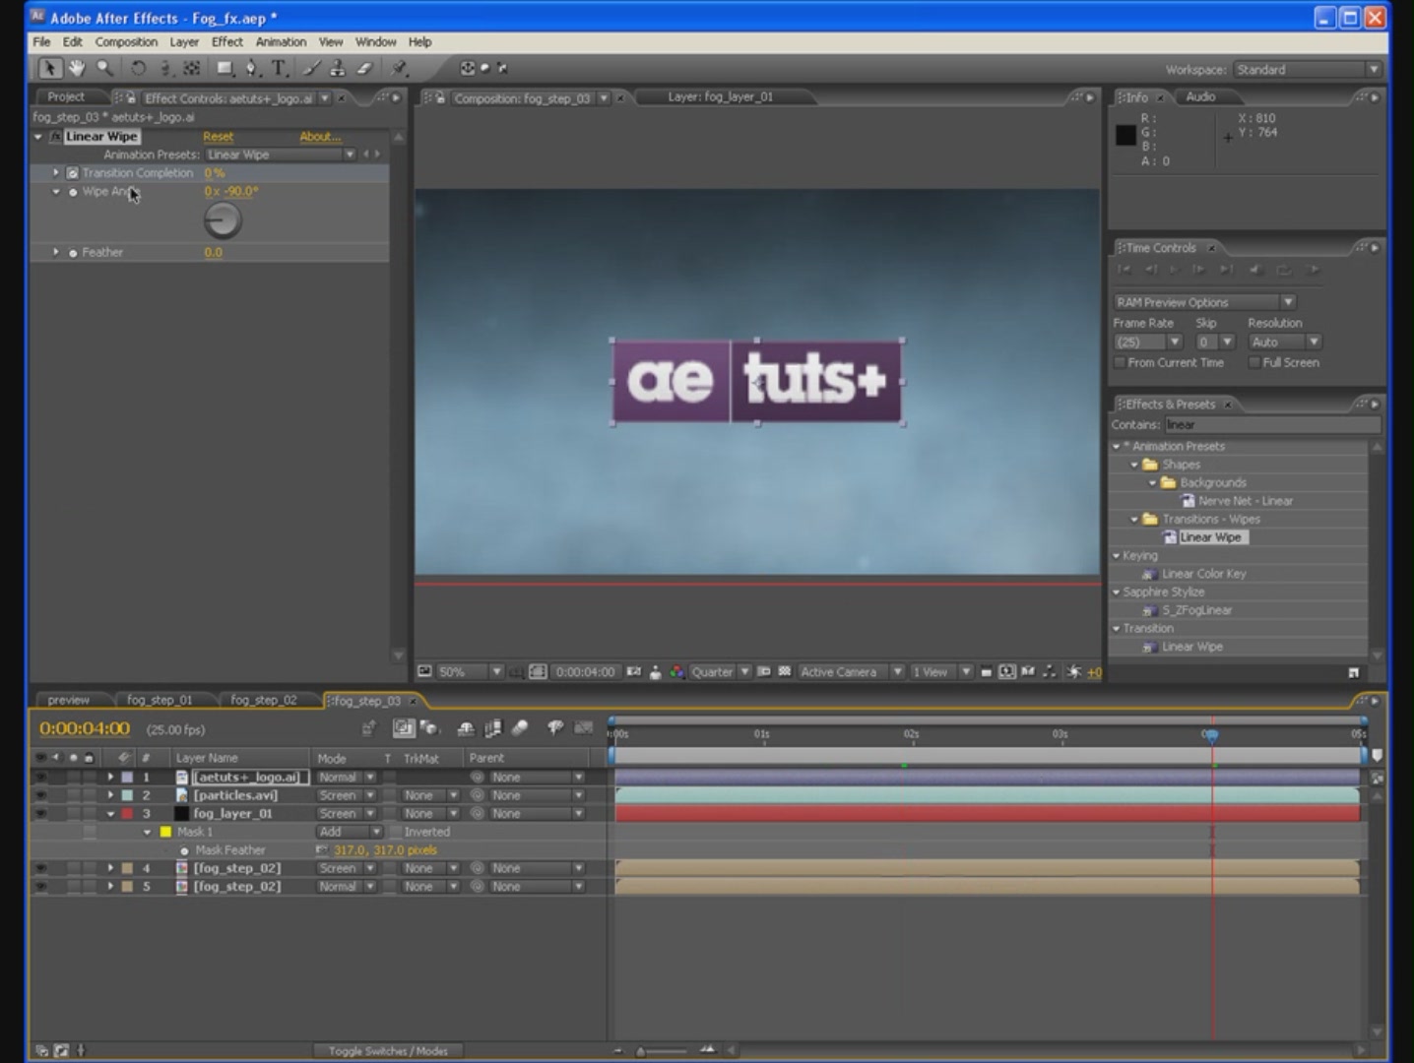Image resolution: width=1414 pixels, height=1063 pixels.
Task: Toggle Transparency Grid in composition viewer
Action: coord(785,672)
